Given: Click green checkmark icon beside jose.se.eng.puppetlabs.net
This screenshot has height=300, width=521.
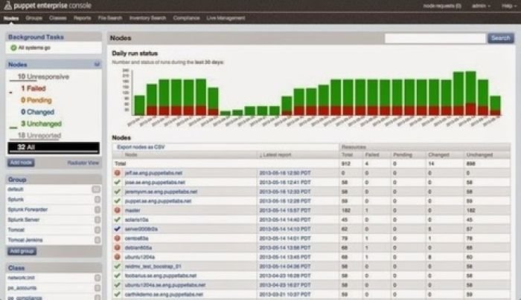Looking at the screenshot, I should (x=117, y=182).
